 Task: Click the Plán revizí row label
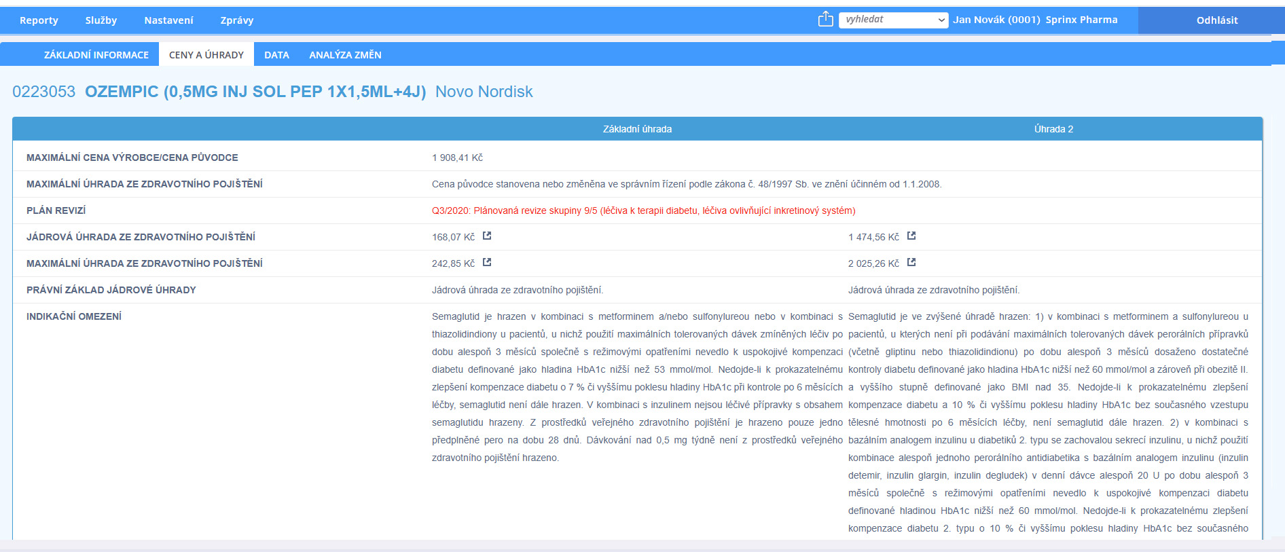(56, 210)
